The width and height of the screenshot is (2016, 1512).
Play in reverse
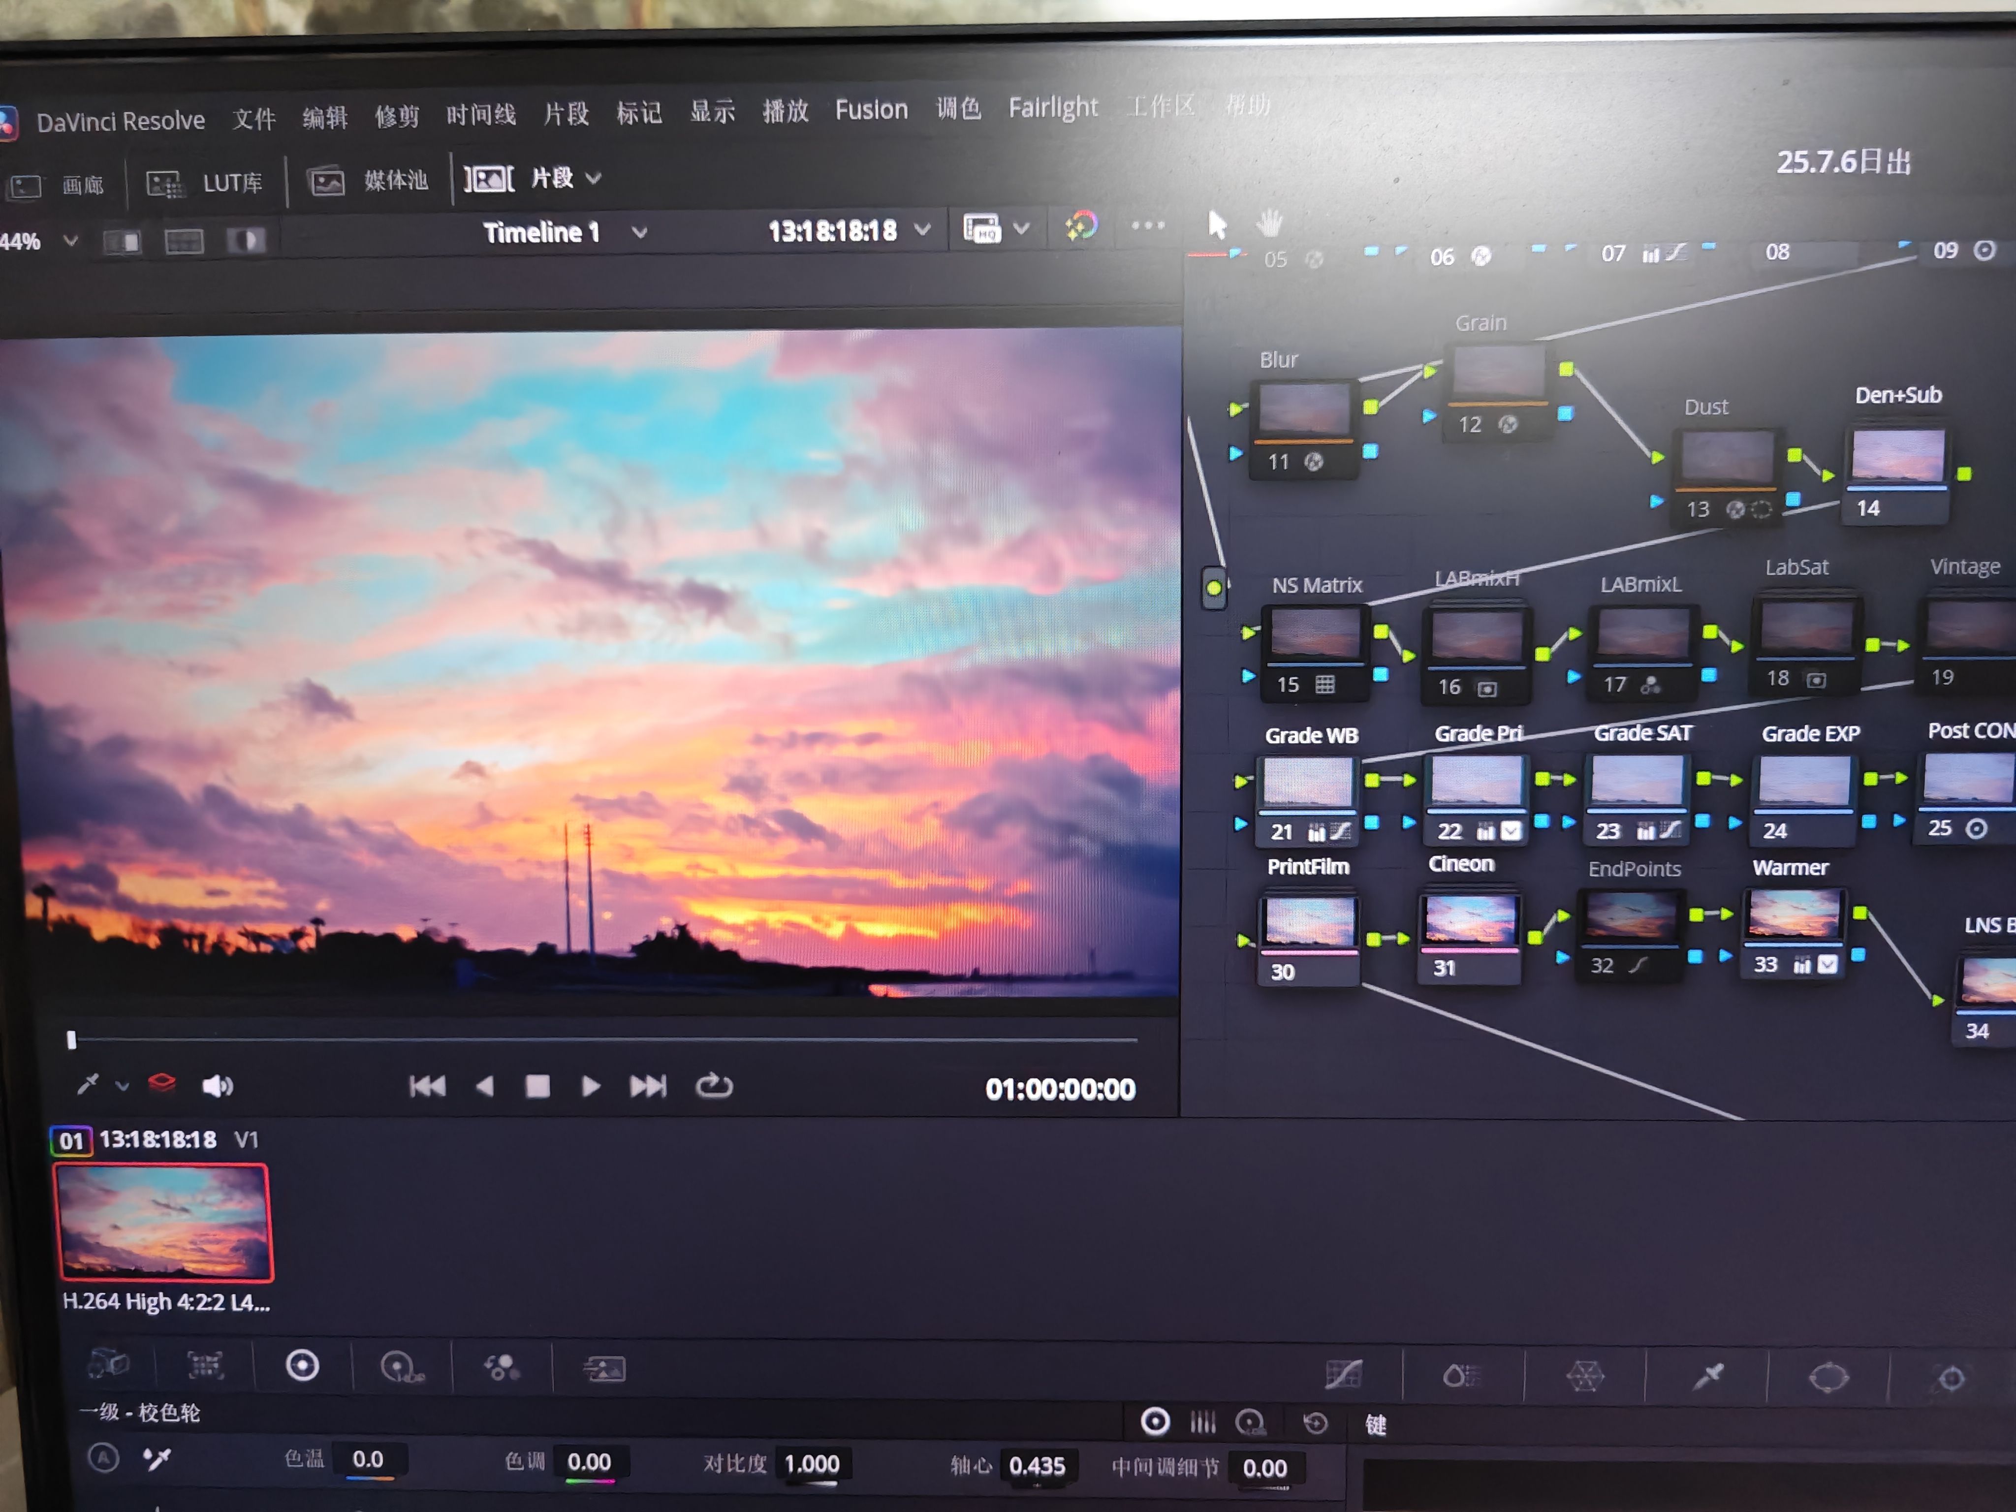pyautogui.click(x=485, y=1085)
